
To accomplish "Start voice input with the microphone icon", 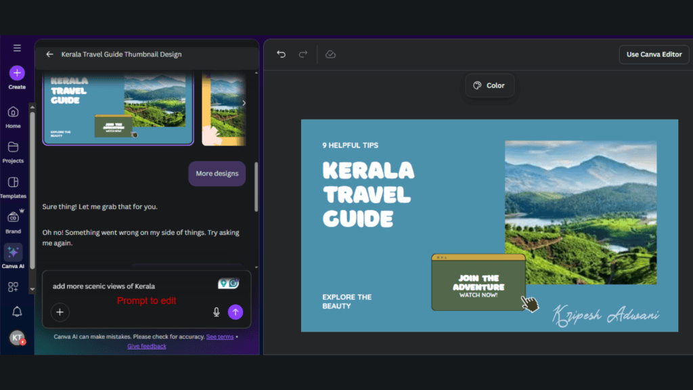I will pos(215,312).
